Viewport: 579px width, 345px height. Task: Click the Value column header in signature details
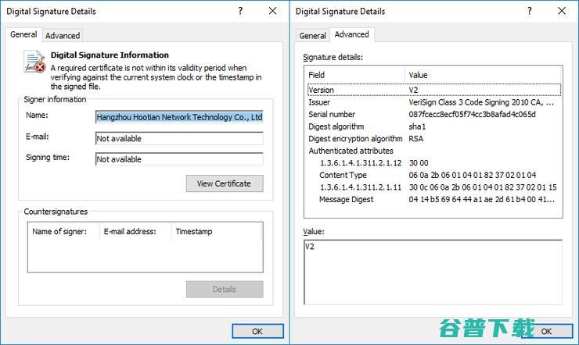pos(484,75)
